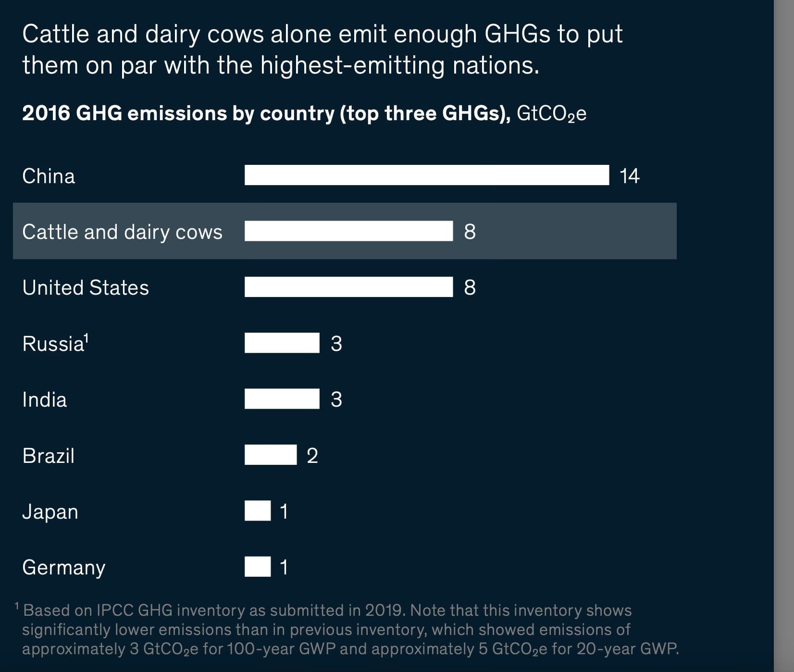The width and height of the screenshot is (794, 672).
Task: Click the value 14 beside China's bar
Action: (x=629, y=176)
